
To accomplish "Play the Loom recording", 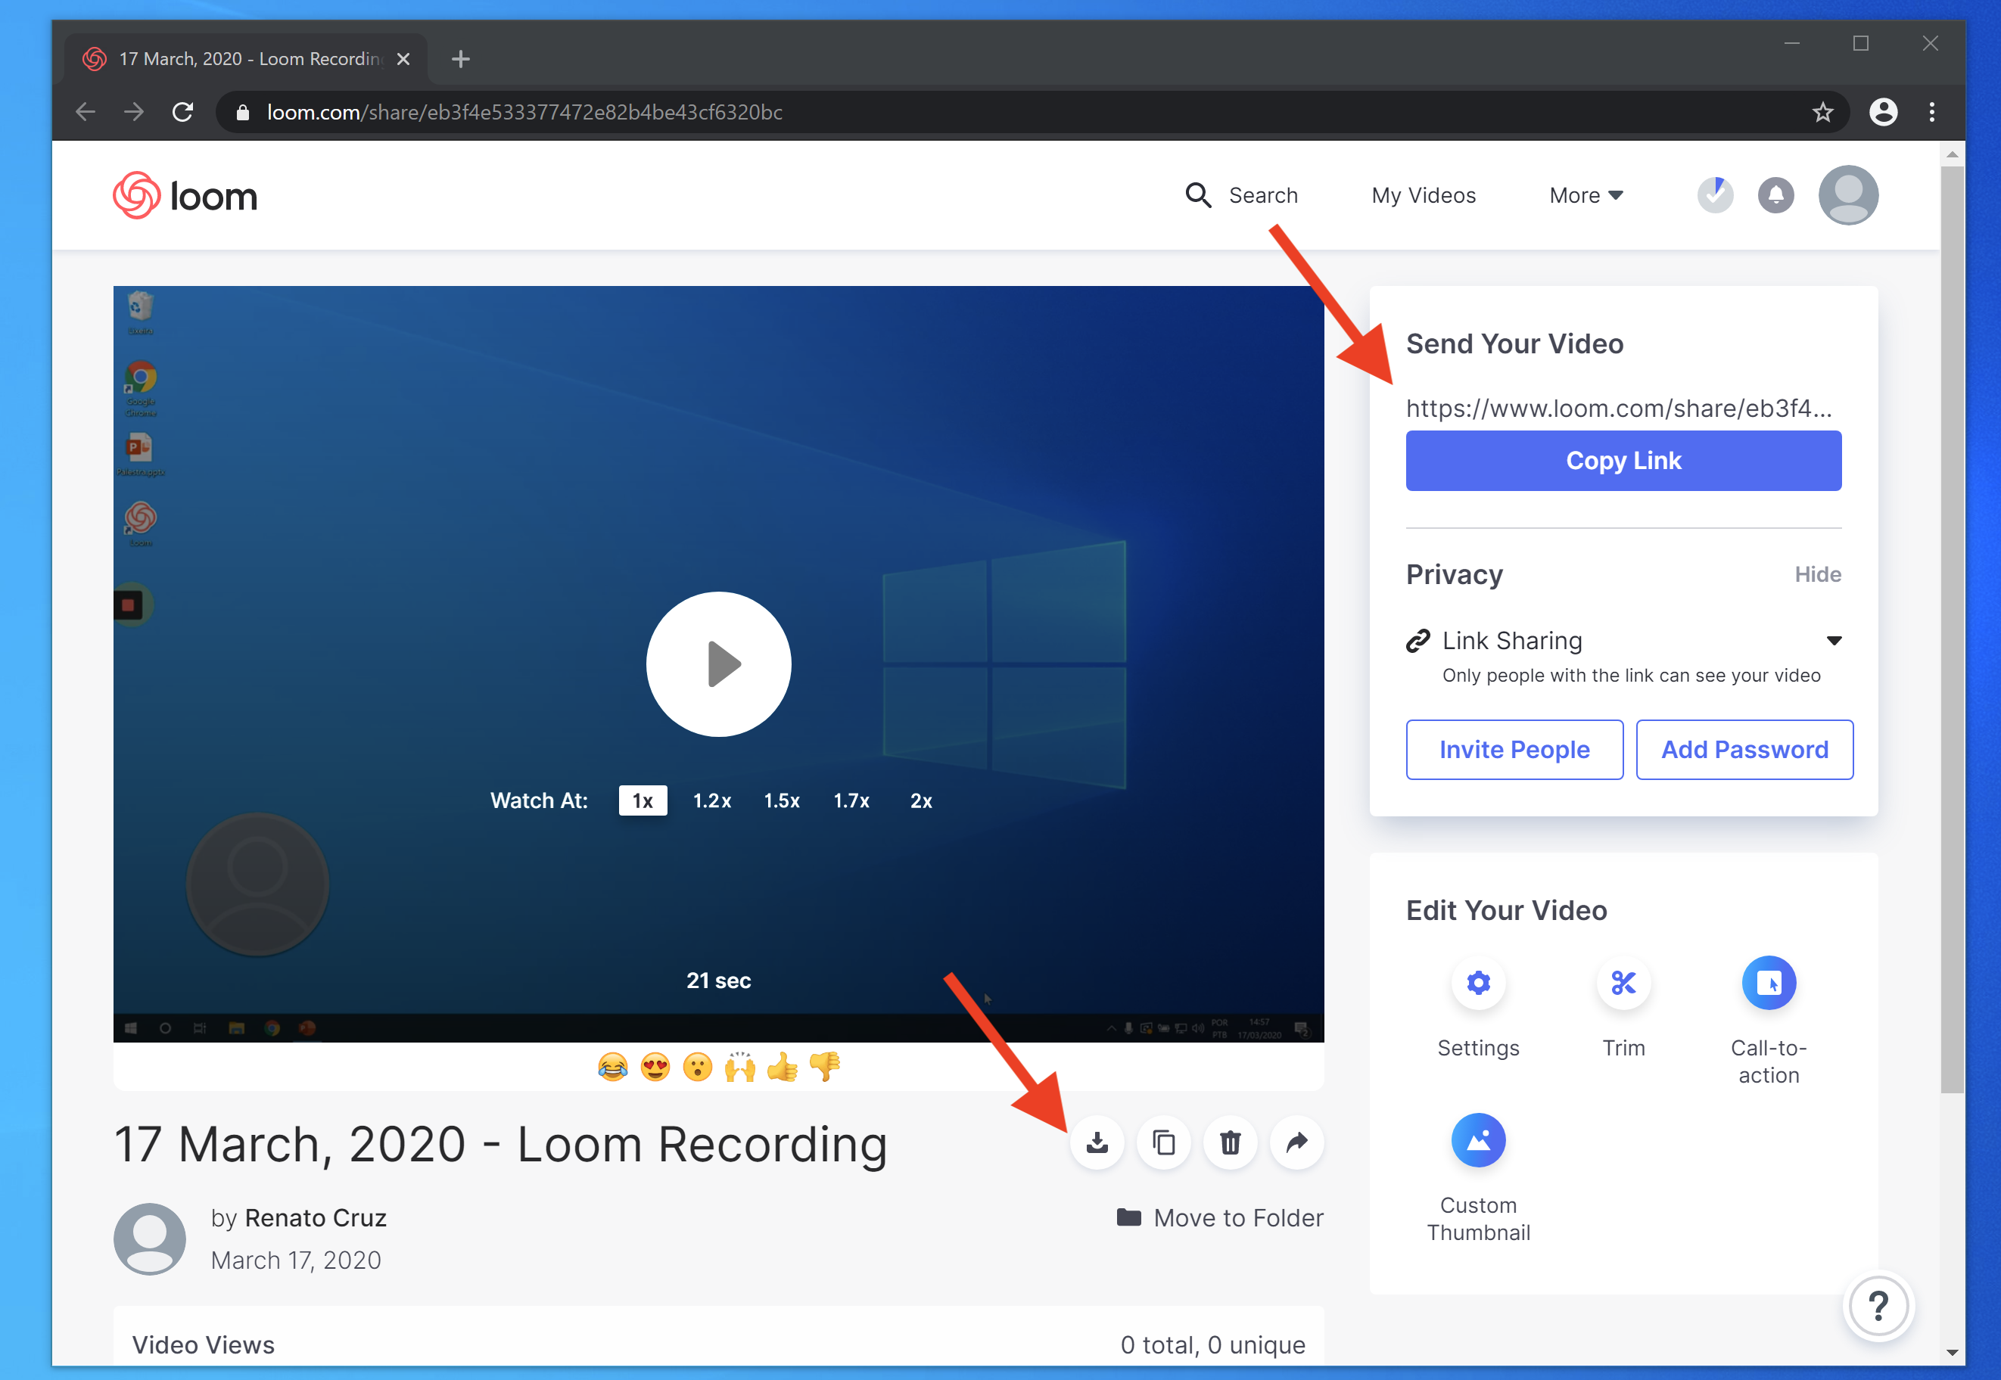I will (x=719, y=664).
